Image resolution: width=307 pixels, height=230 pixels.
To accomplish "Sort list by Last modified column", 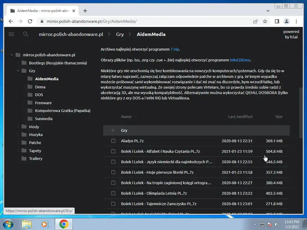I will pos(240,117).
